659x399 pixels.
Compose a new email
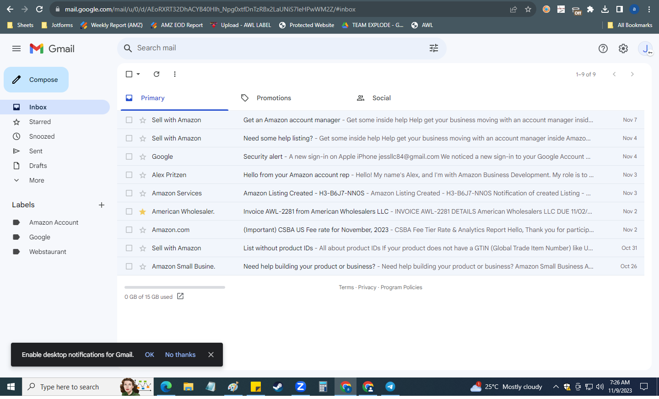(36, 80)
